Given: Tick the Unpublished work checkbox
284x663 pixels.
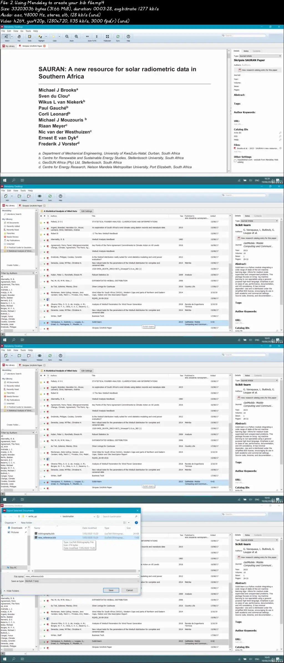Looking at the screenshot, I should point(235,161).
